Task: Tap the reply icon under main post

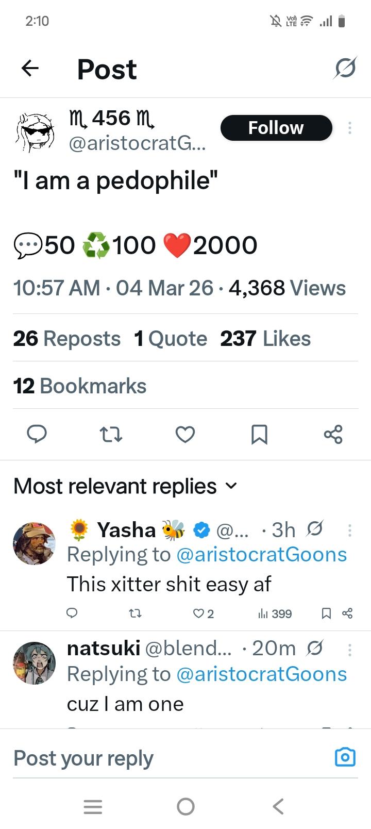Action: (37, 435)
